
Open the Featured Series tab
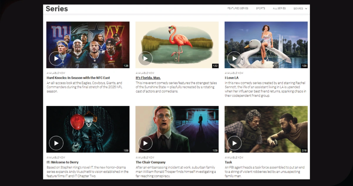tap(238, 9)
